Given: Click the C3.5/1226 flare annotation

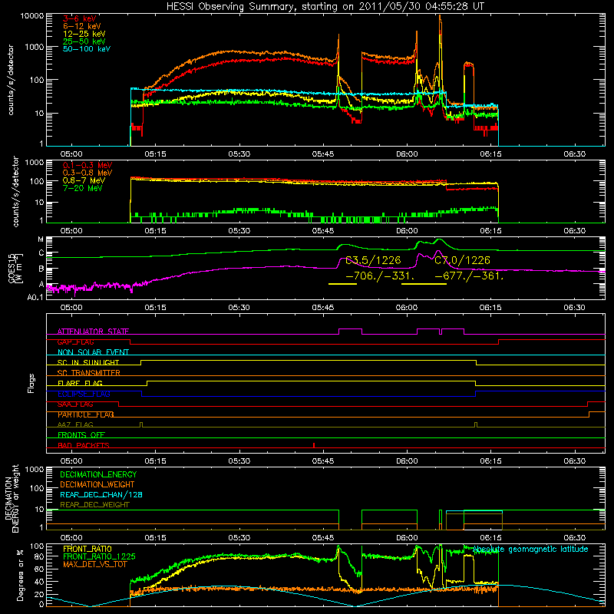Looking at the screenshot, I should 373,260.
